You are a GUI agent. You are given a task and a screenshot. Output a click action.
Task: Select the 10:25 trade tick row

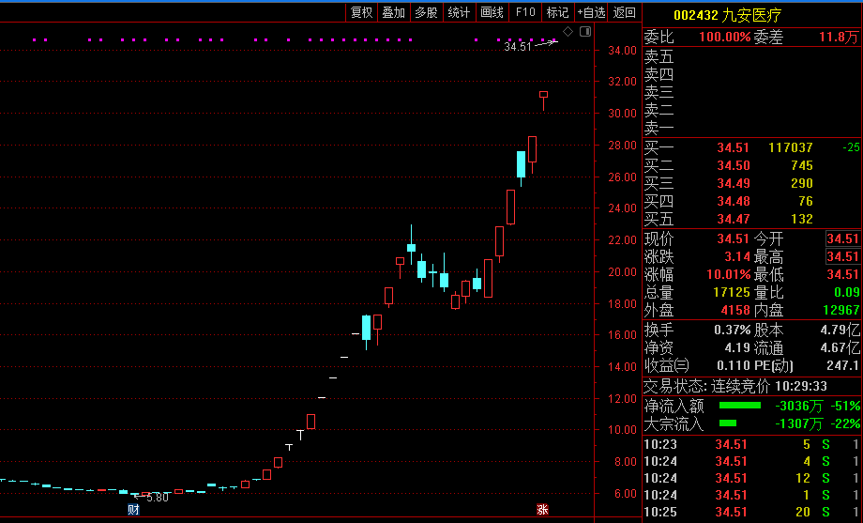pos(751,512)
